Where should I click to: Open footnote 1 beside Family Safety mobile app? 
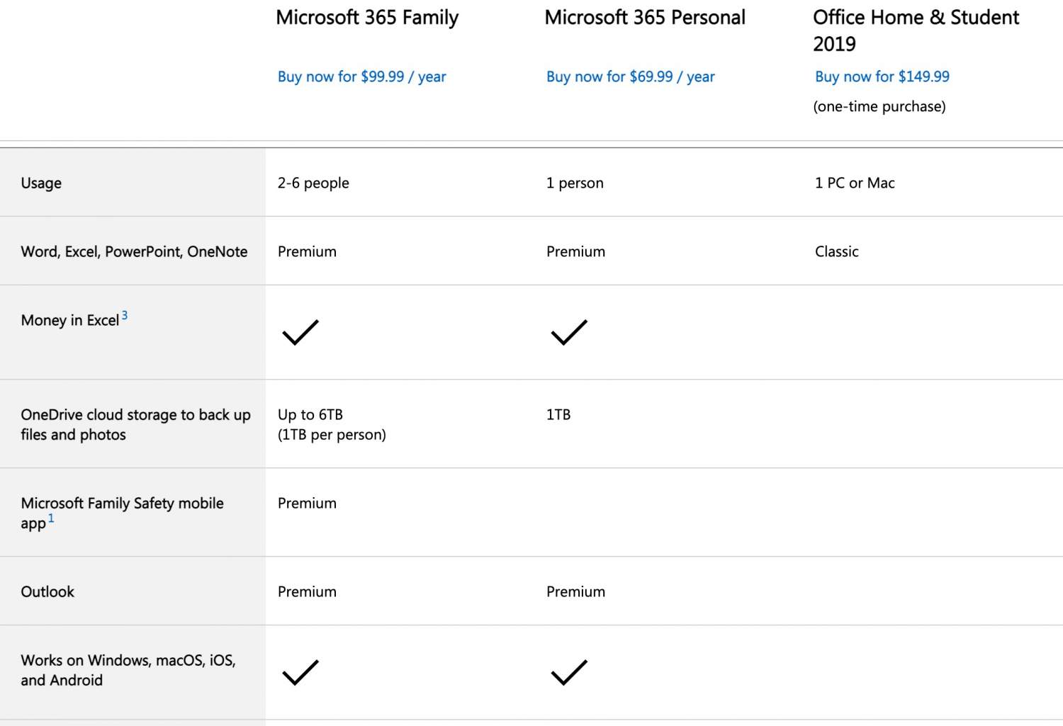(51, 518)
